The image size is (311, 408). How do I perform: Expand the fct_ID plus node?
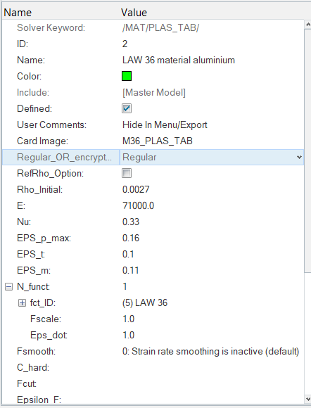point(22,303)
